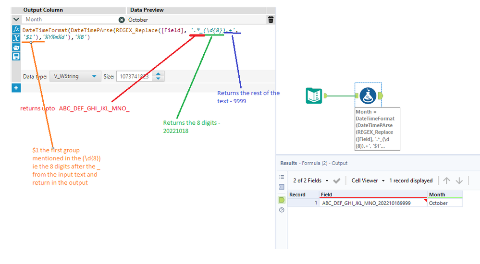Go to previous record with up arrow

coord(447,180)
